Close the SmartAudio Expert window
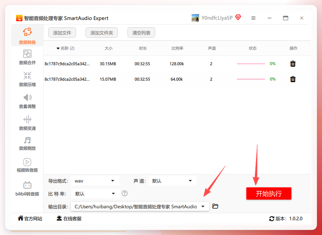 [301, 18]
